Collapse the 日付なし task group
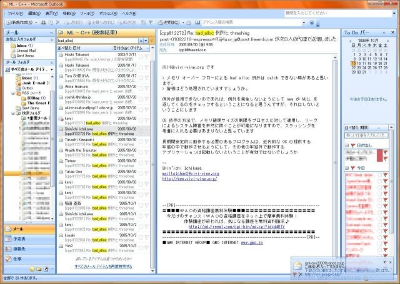The image size is (400, 284). 347,145
